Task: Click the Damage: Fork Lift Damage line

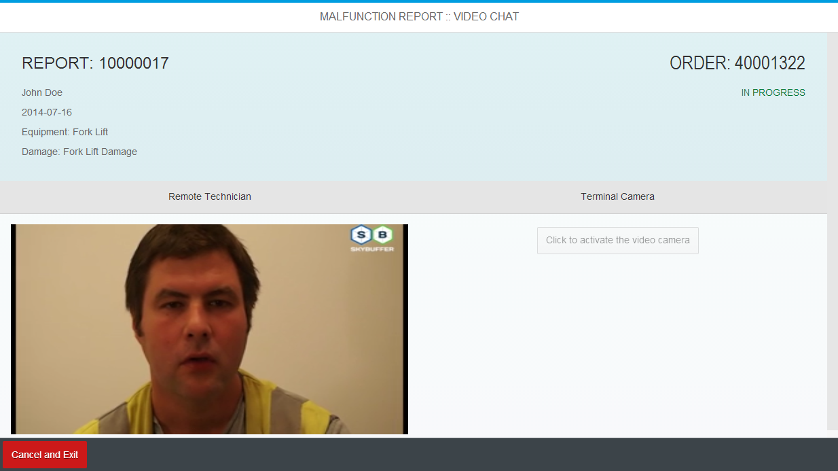Action: click(x=79, y=152)
